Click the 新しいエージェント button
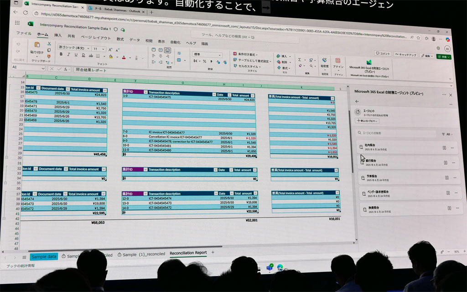This screenshot has width=467, height=292. [x=367, y=120]
